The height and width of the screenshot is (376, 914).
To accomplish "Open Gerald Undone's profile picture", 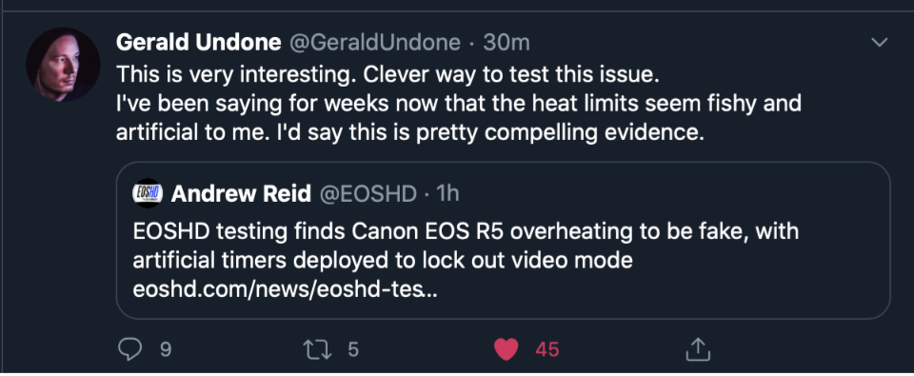I will (x=63, y=64).
